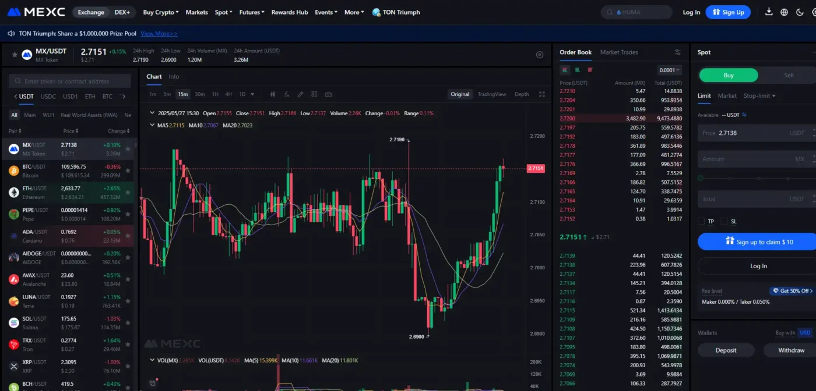The height and width of the screenshot is (391, 816).
Task: Open the chart layout grid icon
Action: tap(314, 94)
